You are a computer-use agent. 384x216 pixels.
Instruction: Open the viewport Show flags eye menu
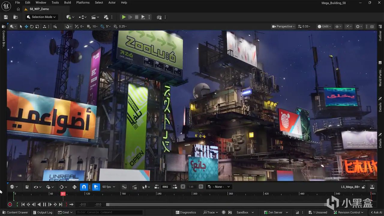[x=338, y=26]
